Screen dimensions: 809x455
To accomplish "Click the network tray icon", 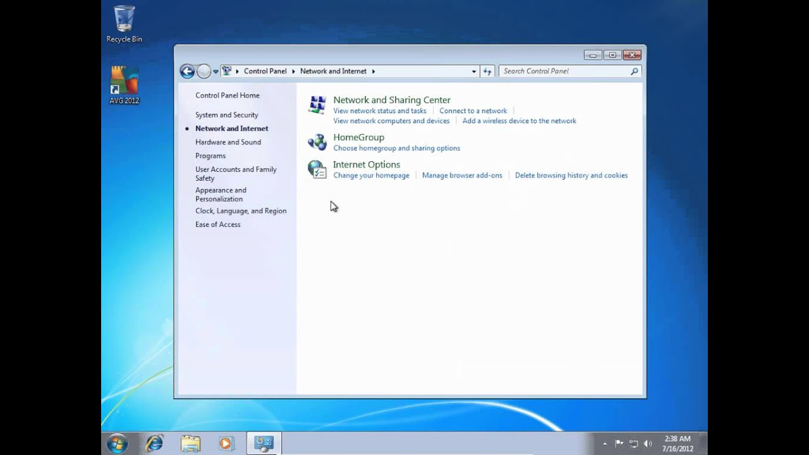I will 633,444.
